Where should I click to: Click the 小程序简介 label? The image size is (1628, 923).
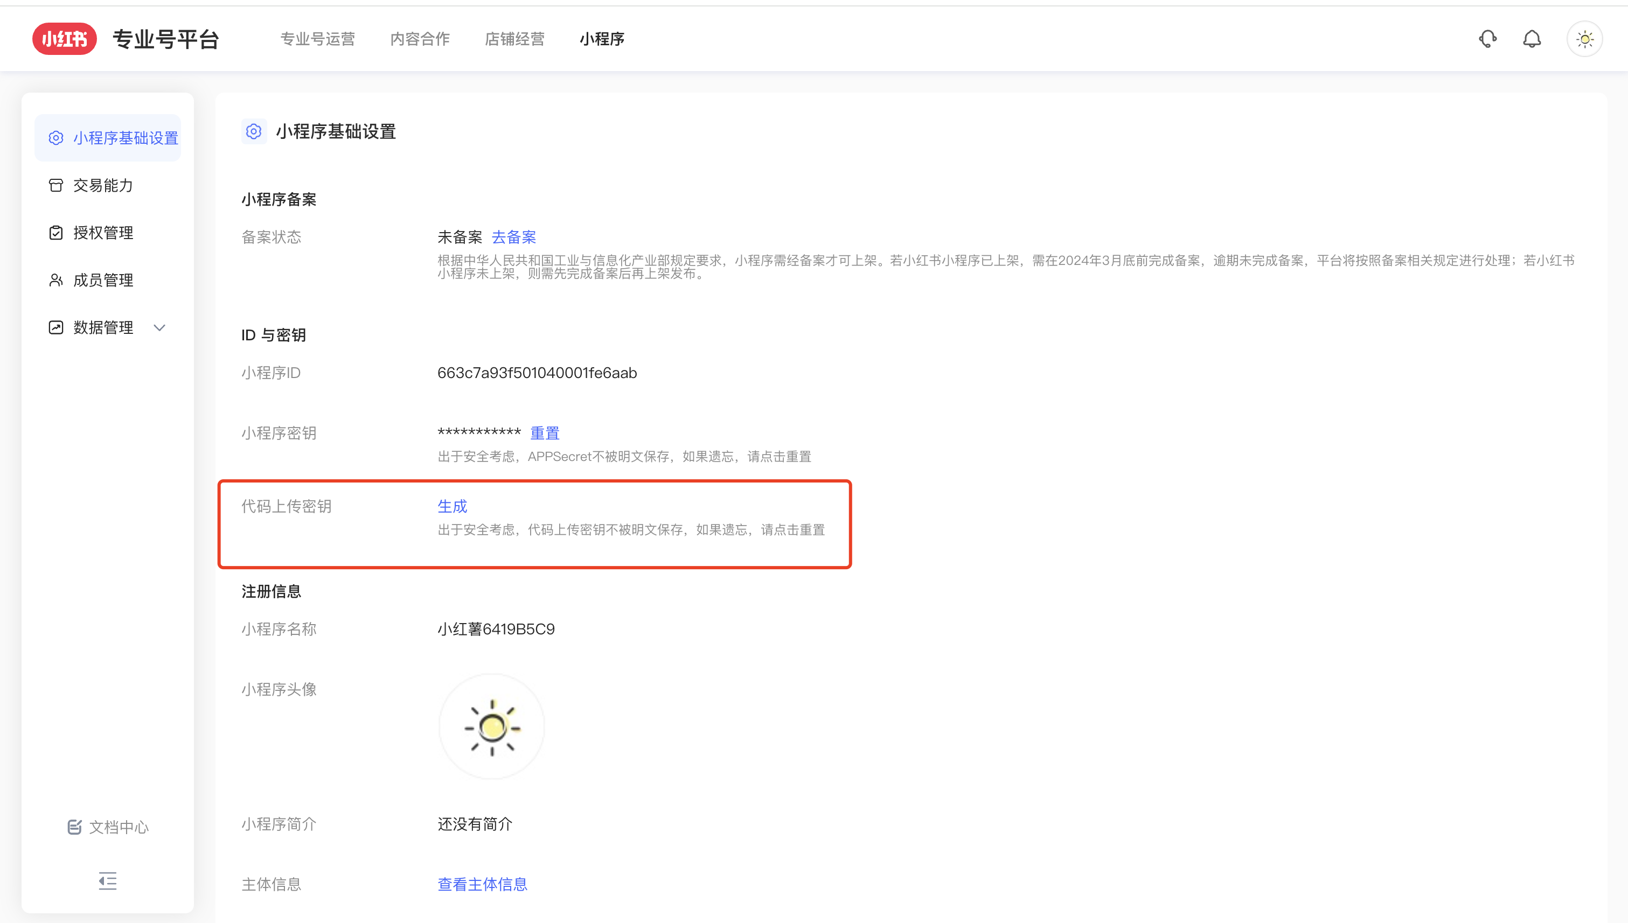click(x=279, y=823)
